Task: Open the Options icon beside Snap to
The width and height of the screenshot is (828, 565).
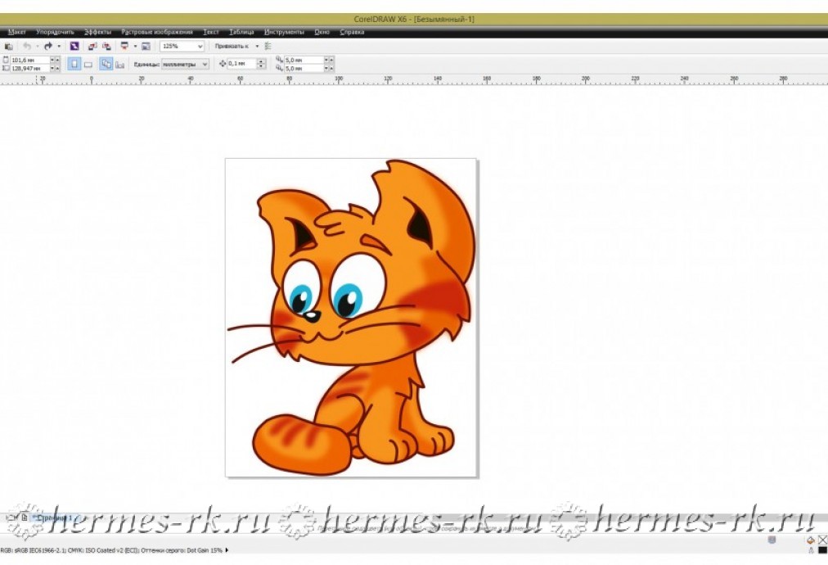Action: pos(268,47)
